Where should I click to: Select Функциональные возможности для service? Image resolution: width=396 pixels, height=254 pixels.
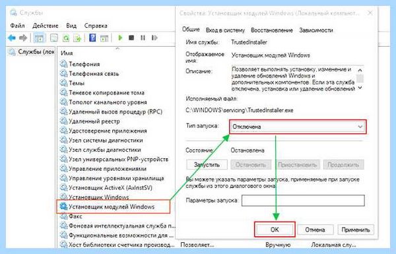[x=121, y=236]
